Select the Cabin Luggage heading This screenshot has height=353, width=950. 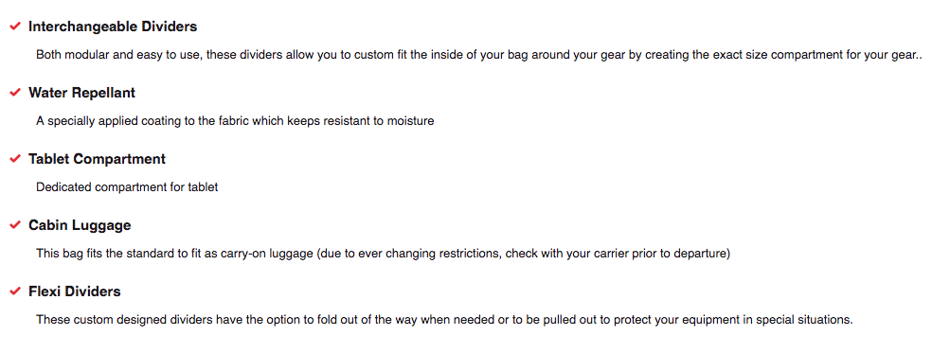(x=80, y=225)
